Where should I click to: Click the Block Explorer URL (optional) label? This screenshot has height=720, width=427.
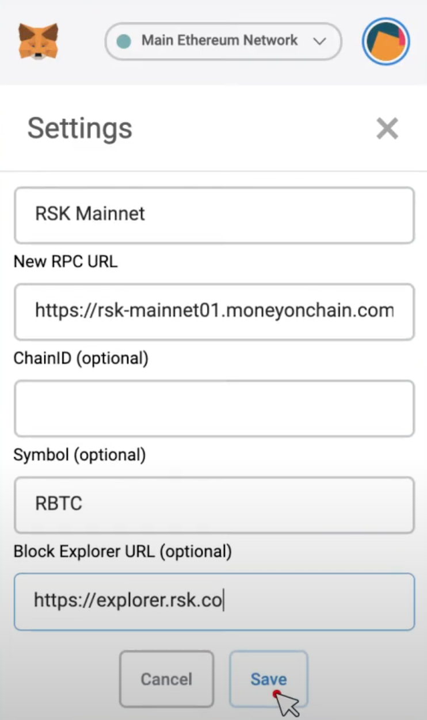click(x=123, y=552)
